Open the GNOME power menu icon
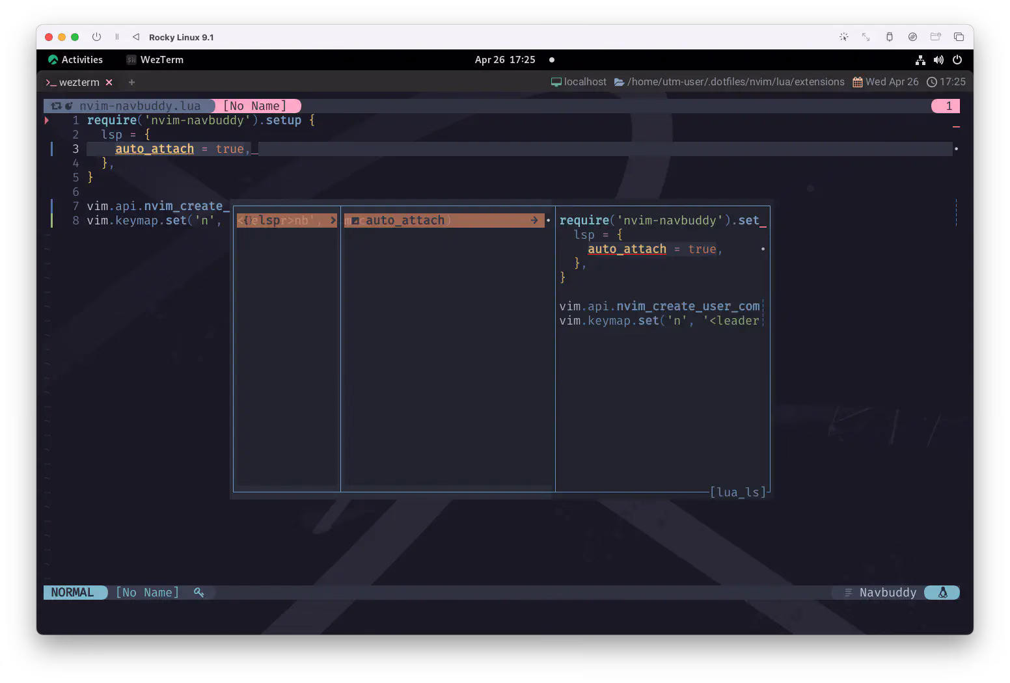 coord(957,60)
